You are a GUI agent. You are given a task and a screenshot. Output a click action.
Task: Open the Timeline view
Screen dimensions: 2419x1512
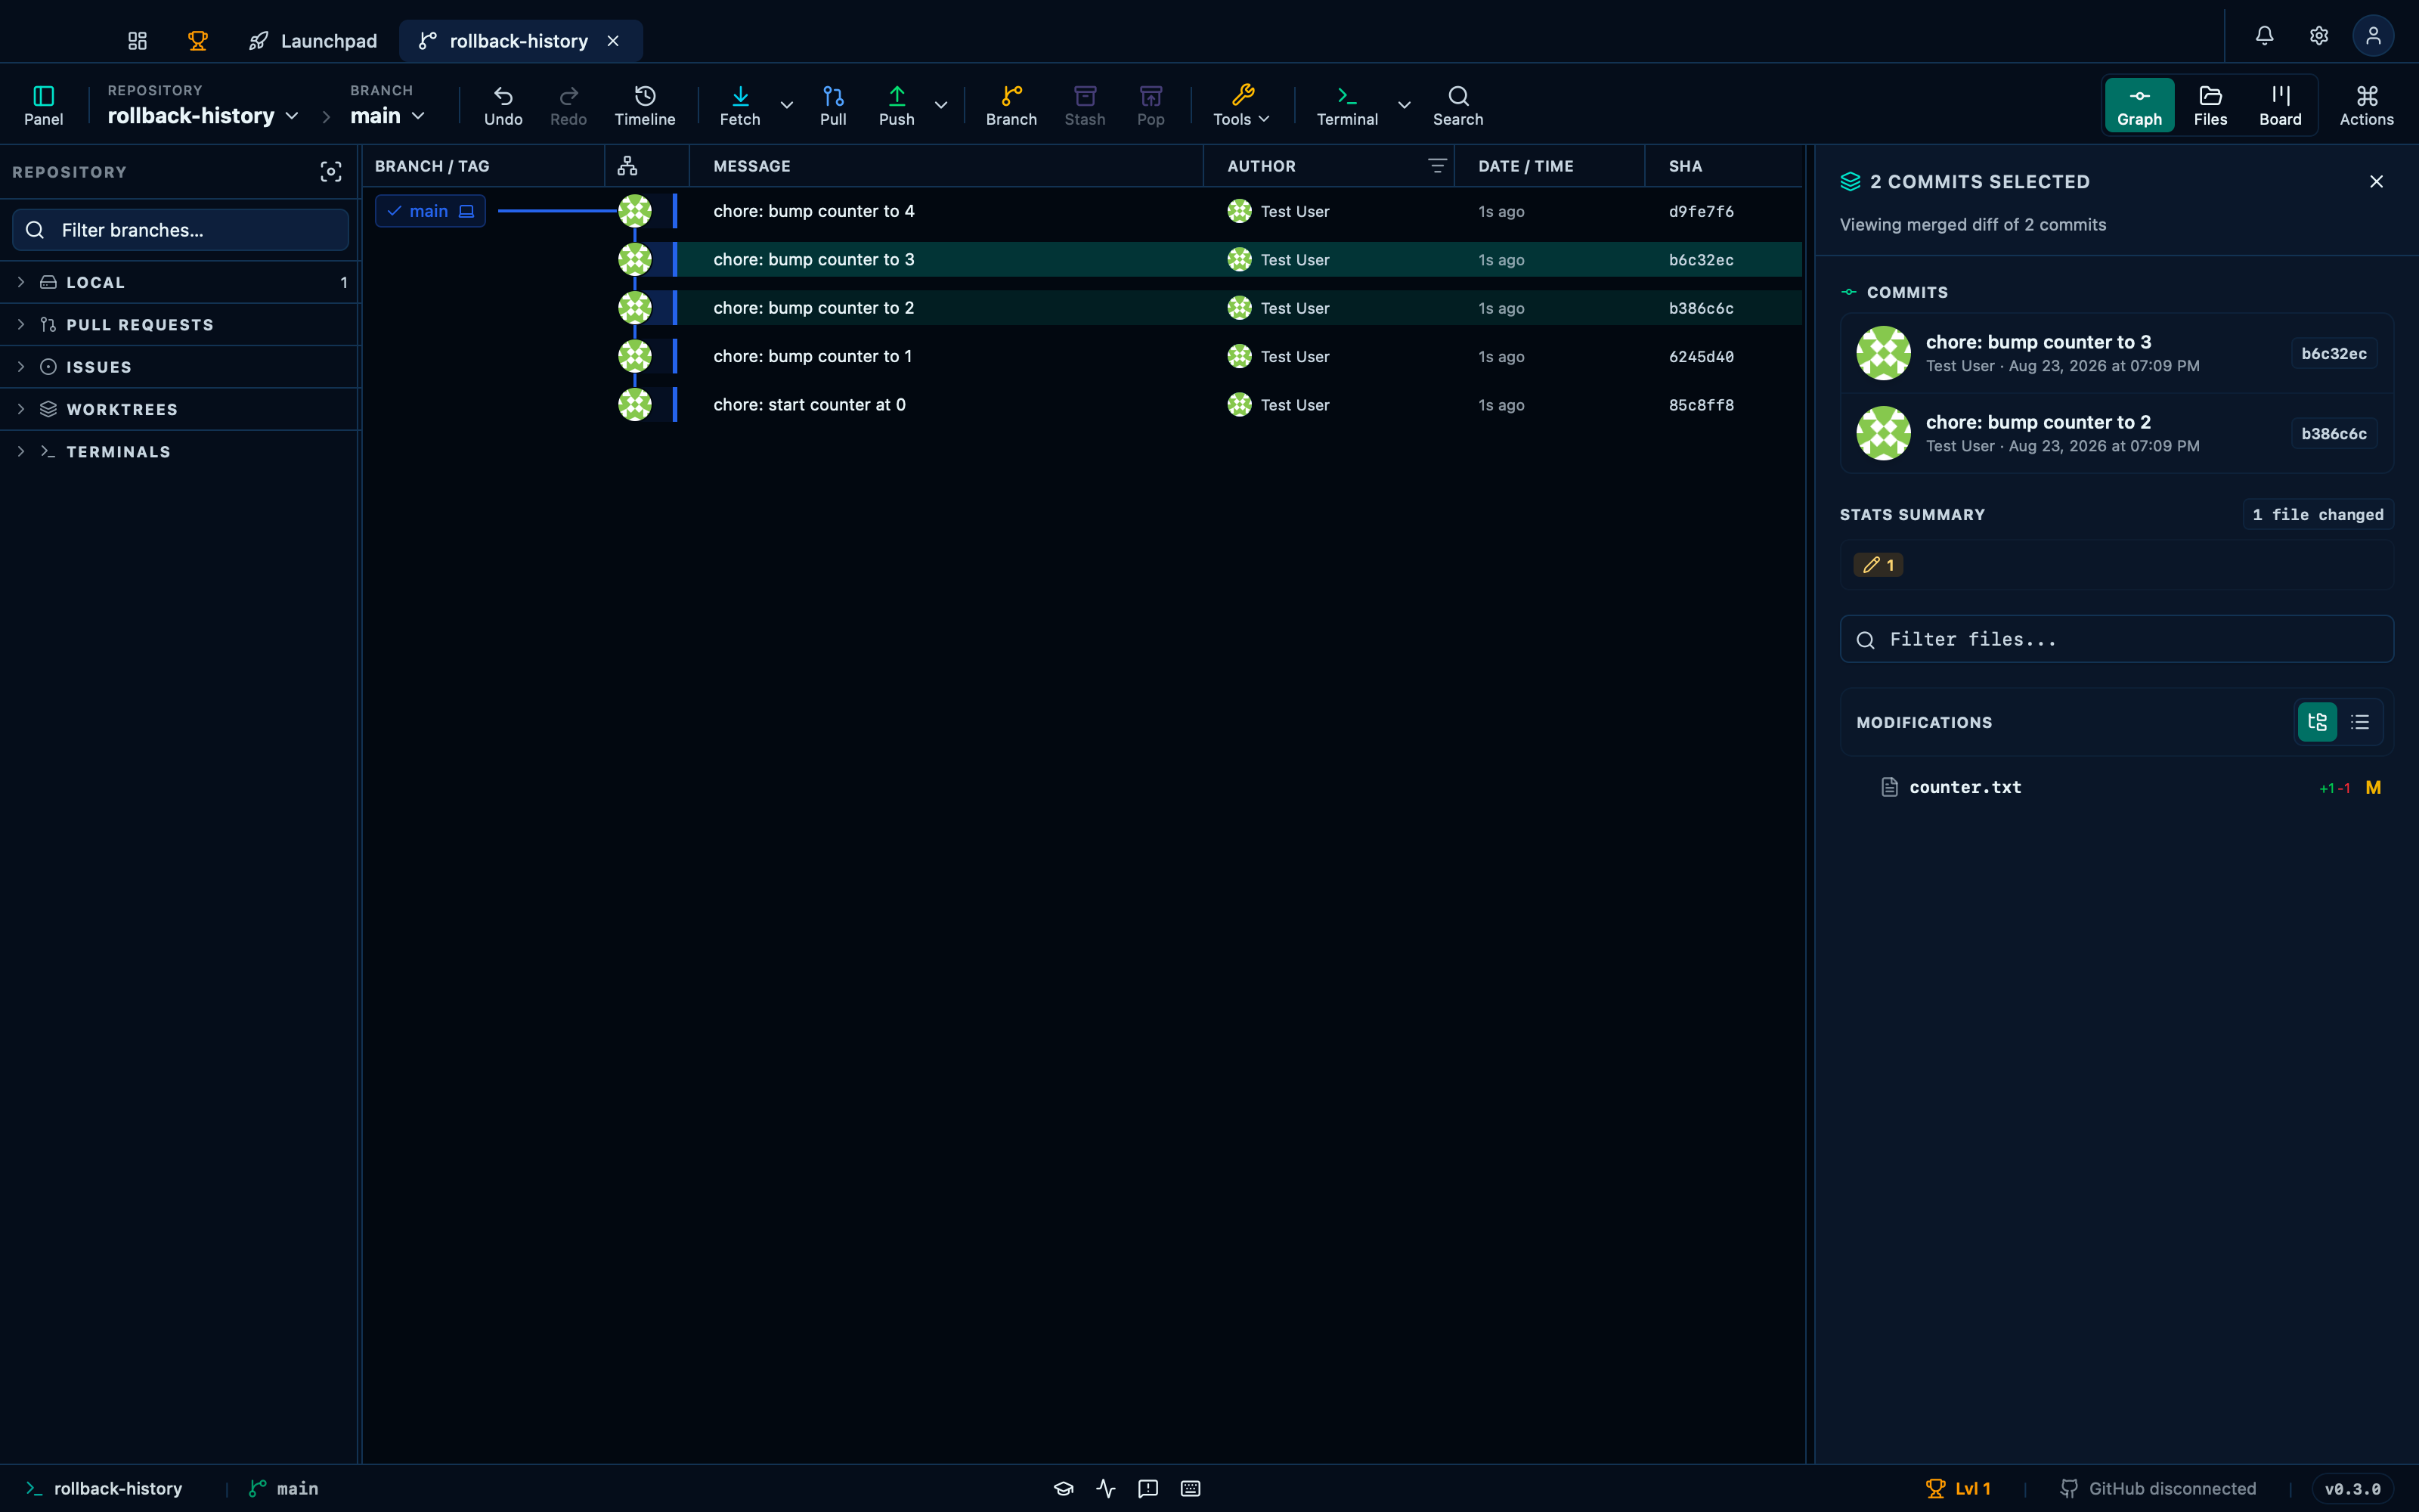[x=645, y=105]
